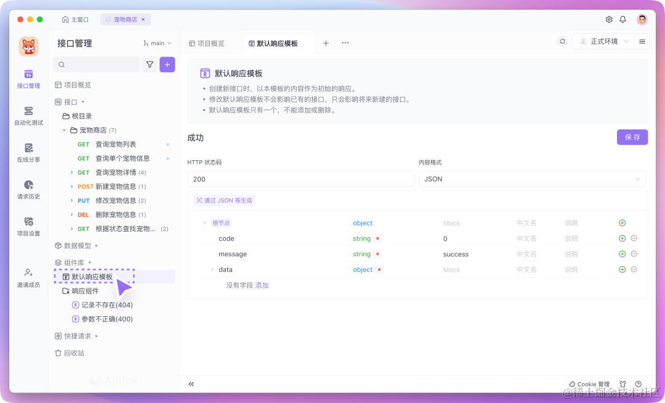
Task: Toggle required asterisk on code field
Action: pyautogui.click(x=377, y=238)
